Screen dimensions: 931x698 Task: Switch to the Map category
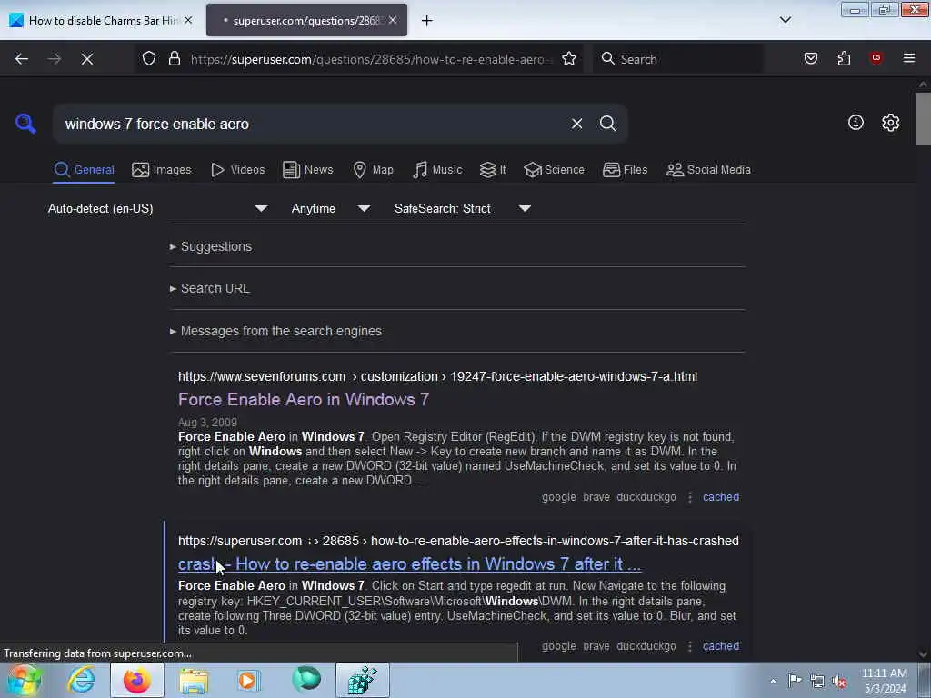pos(373,170)
